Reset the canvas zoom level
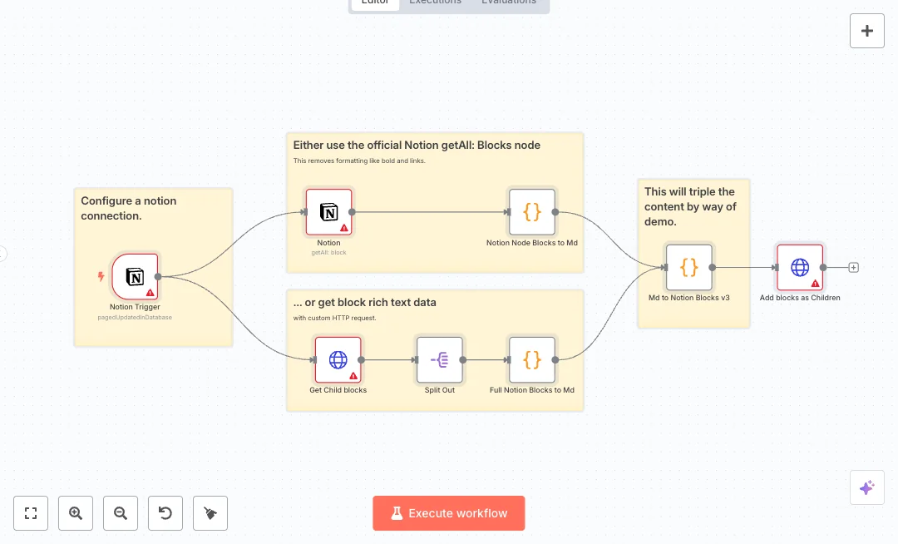898x544 pixels. 165,513
